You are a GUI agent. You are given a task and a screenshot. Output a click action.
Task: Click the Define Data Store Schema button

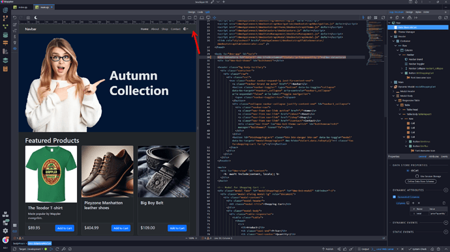421,182
